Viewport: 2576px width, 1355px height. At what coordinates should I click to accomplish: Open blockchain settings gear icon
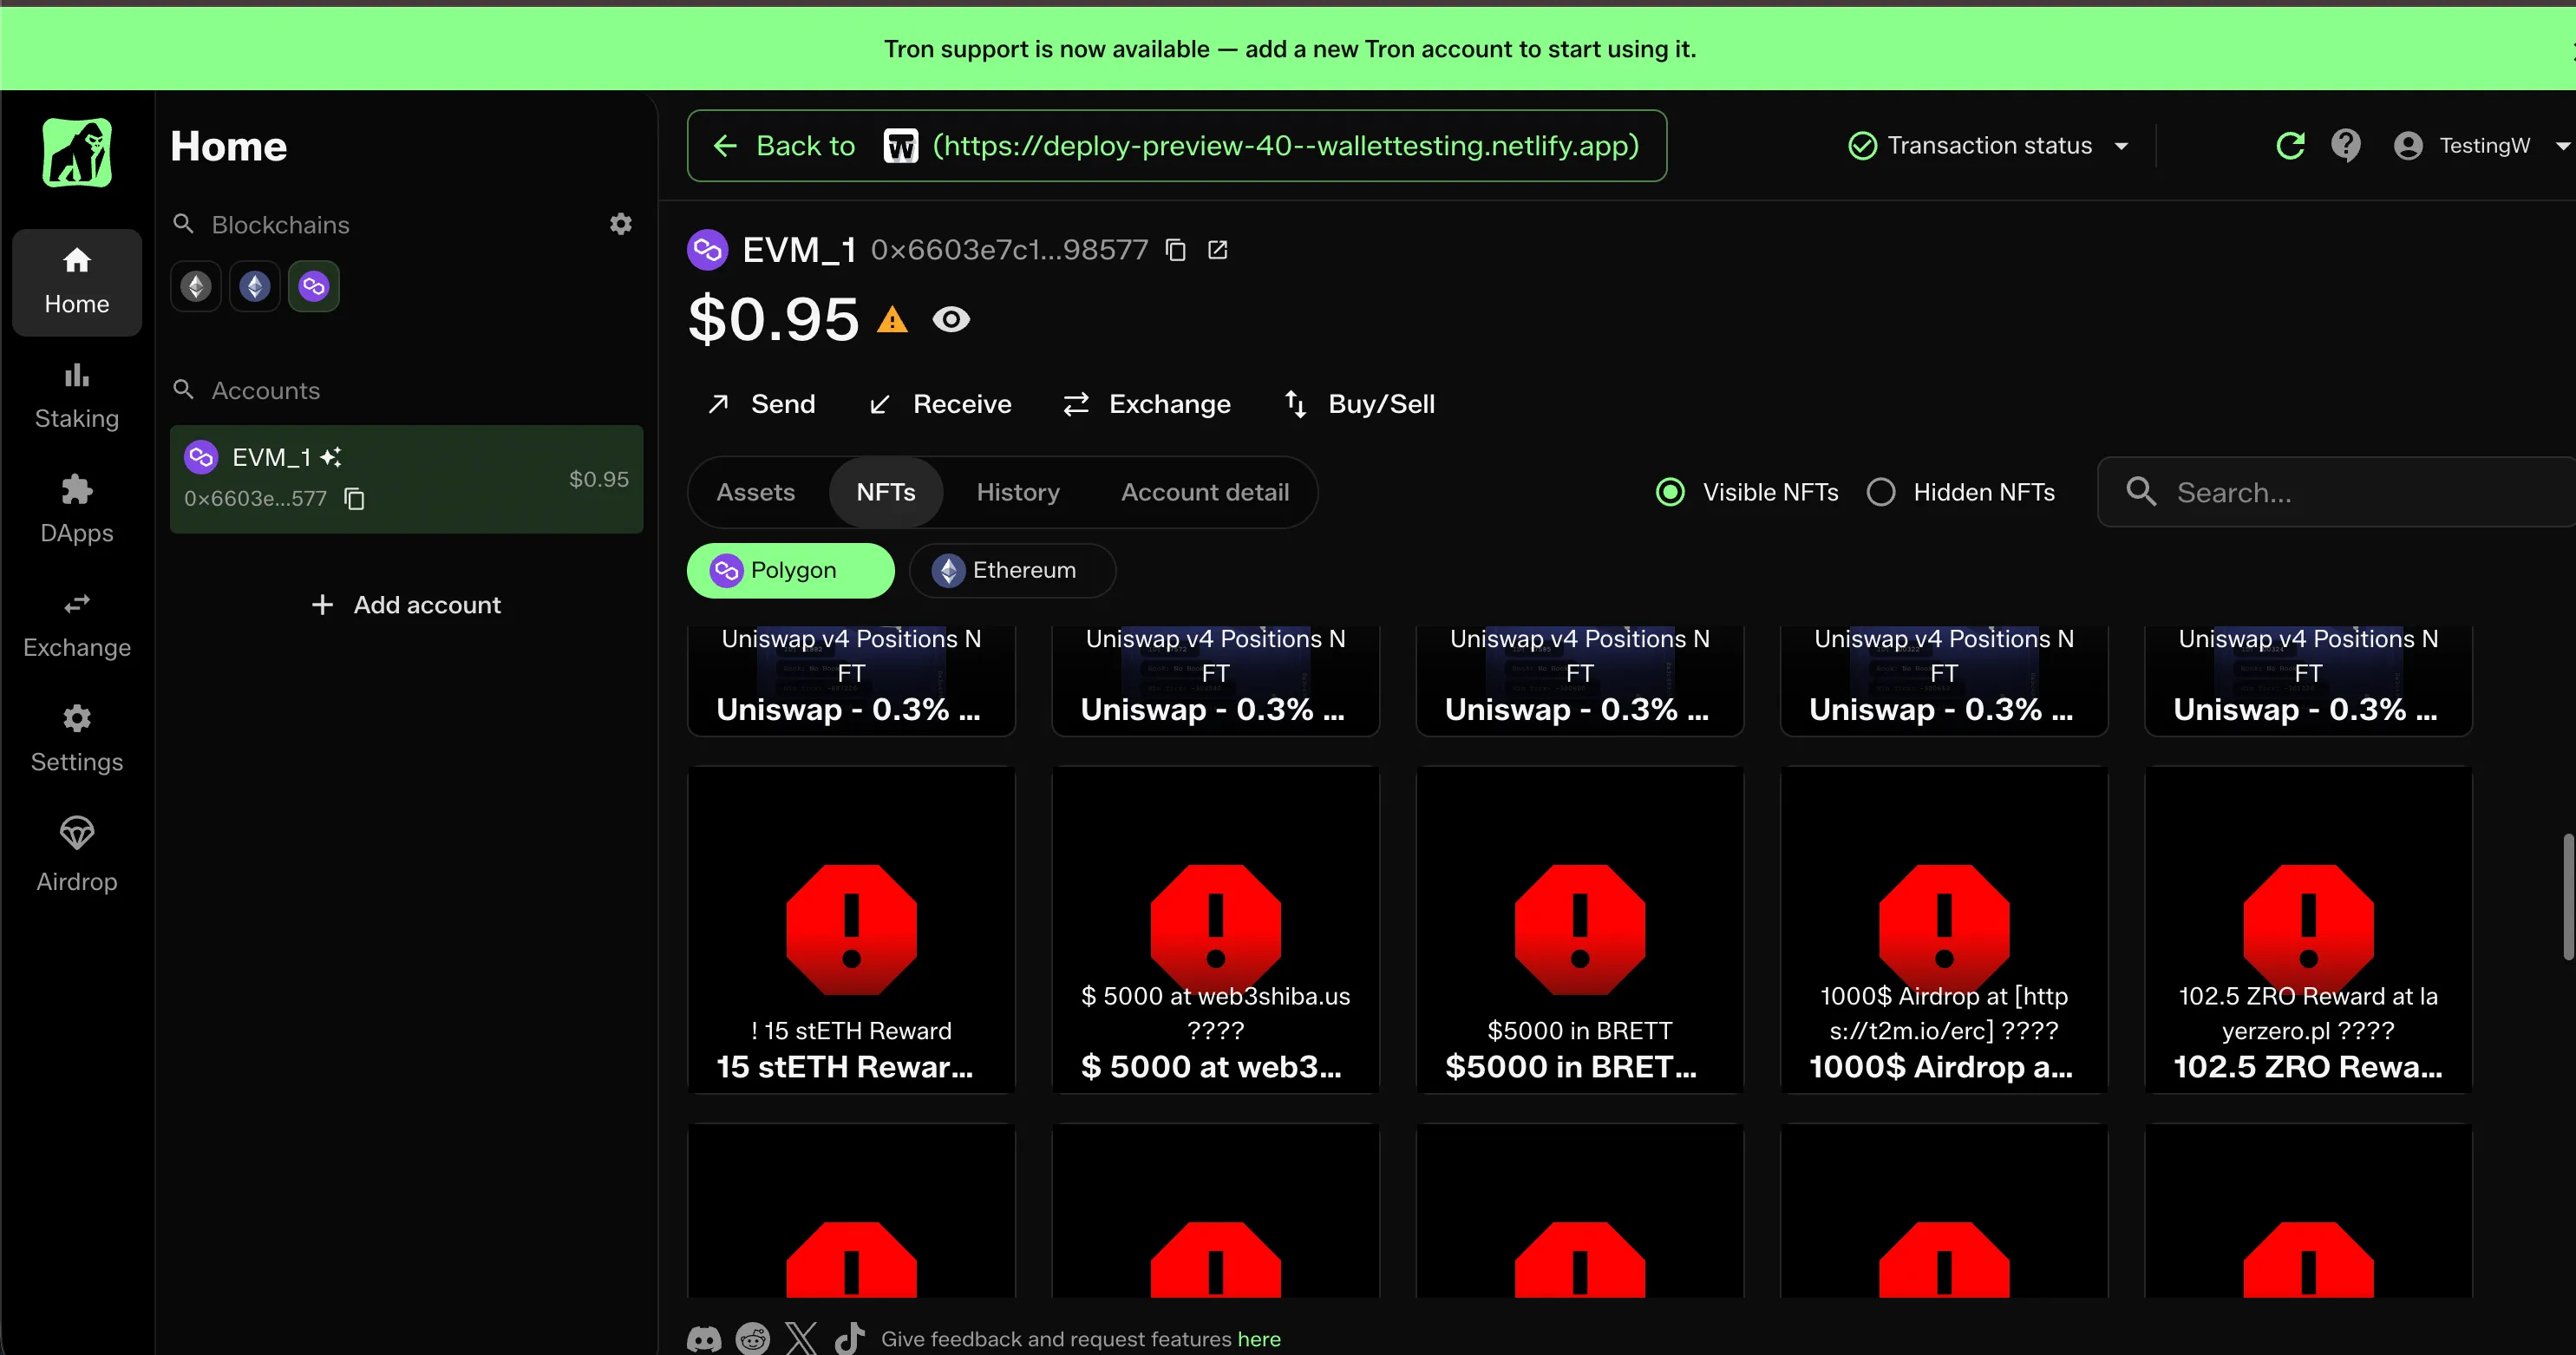621,224
